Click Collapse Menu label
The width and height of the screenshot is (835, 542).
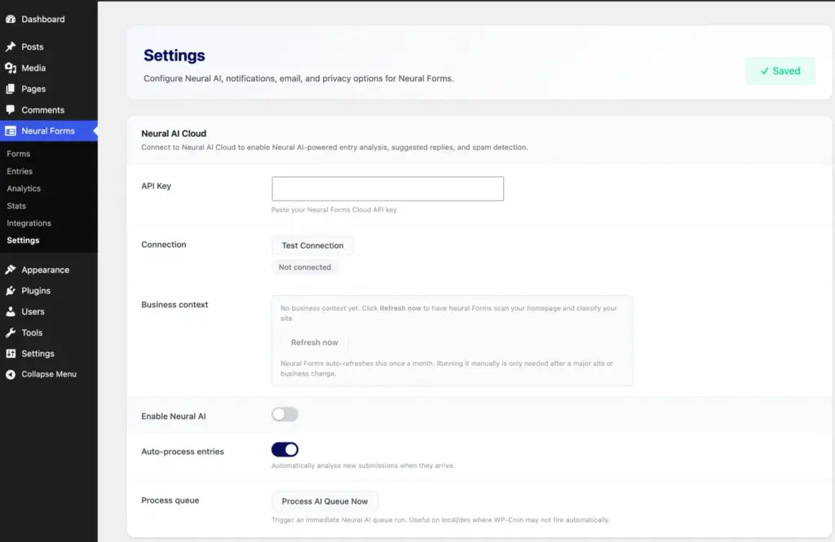click(x=49, y=374)
